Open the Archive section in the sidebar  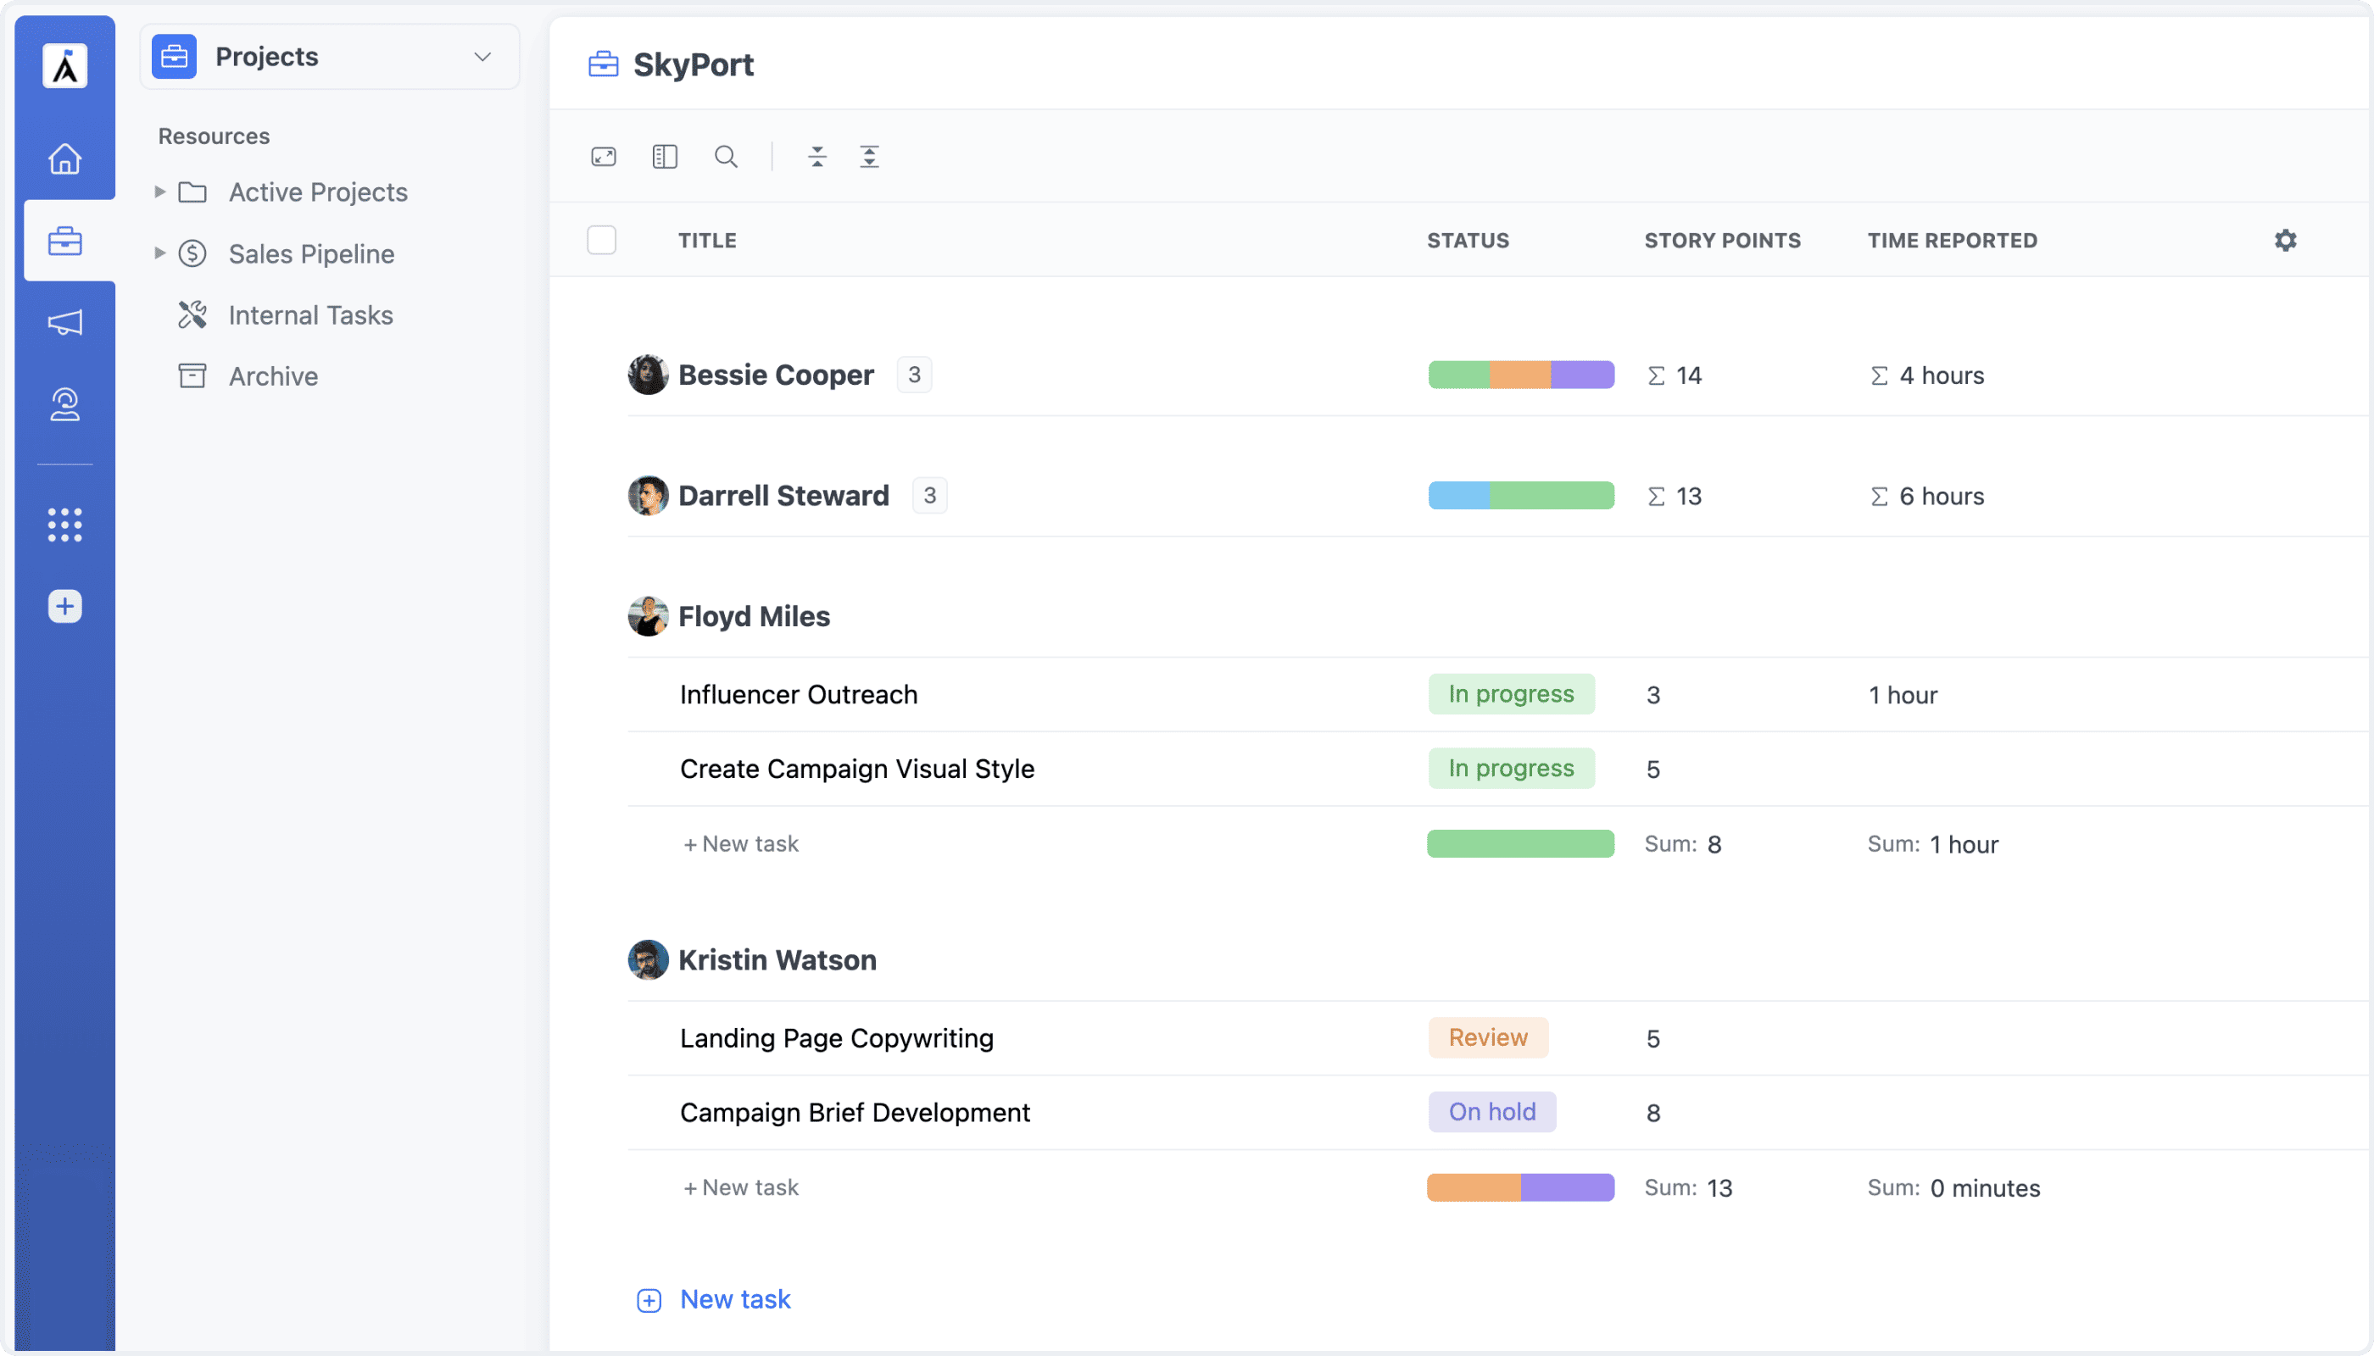(x=273, y=376)
